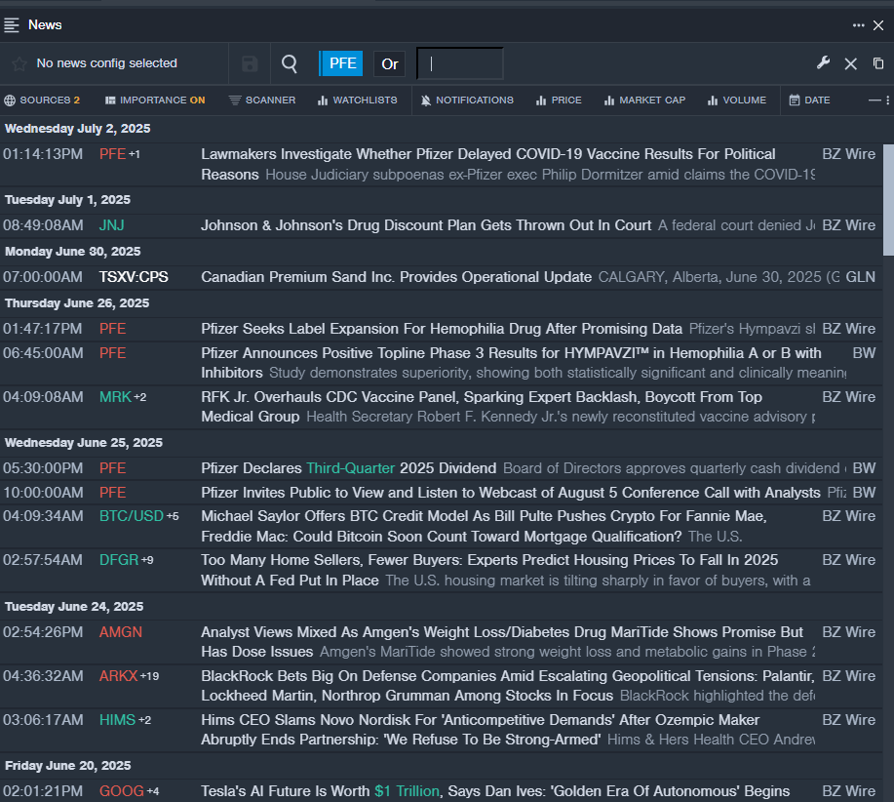Toggle the Or search operator
This screenshot has height=802, width=894.
coord(390,63)
